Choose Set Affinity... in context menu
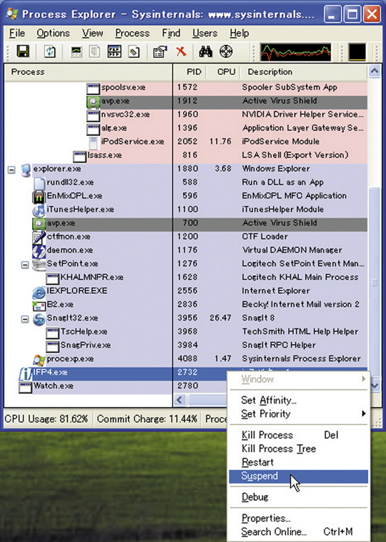This screenshot has height=542, width=386. click(x=299, y=401)
